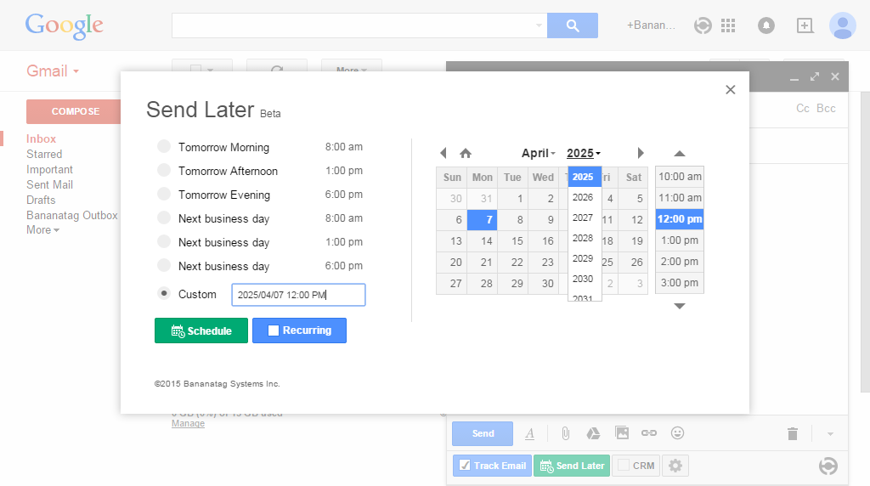Click the blue Recurring button
The image size is (870, 486).
coord(300,331)
